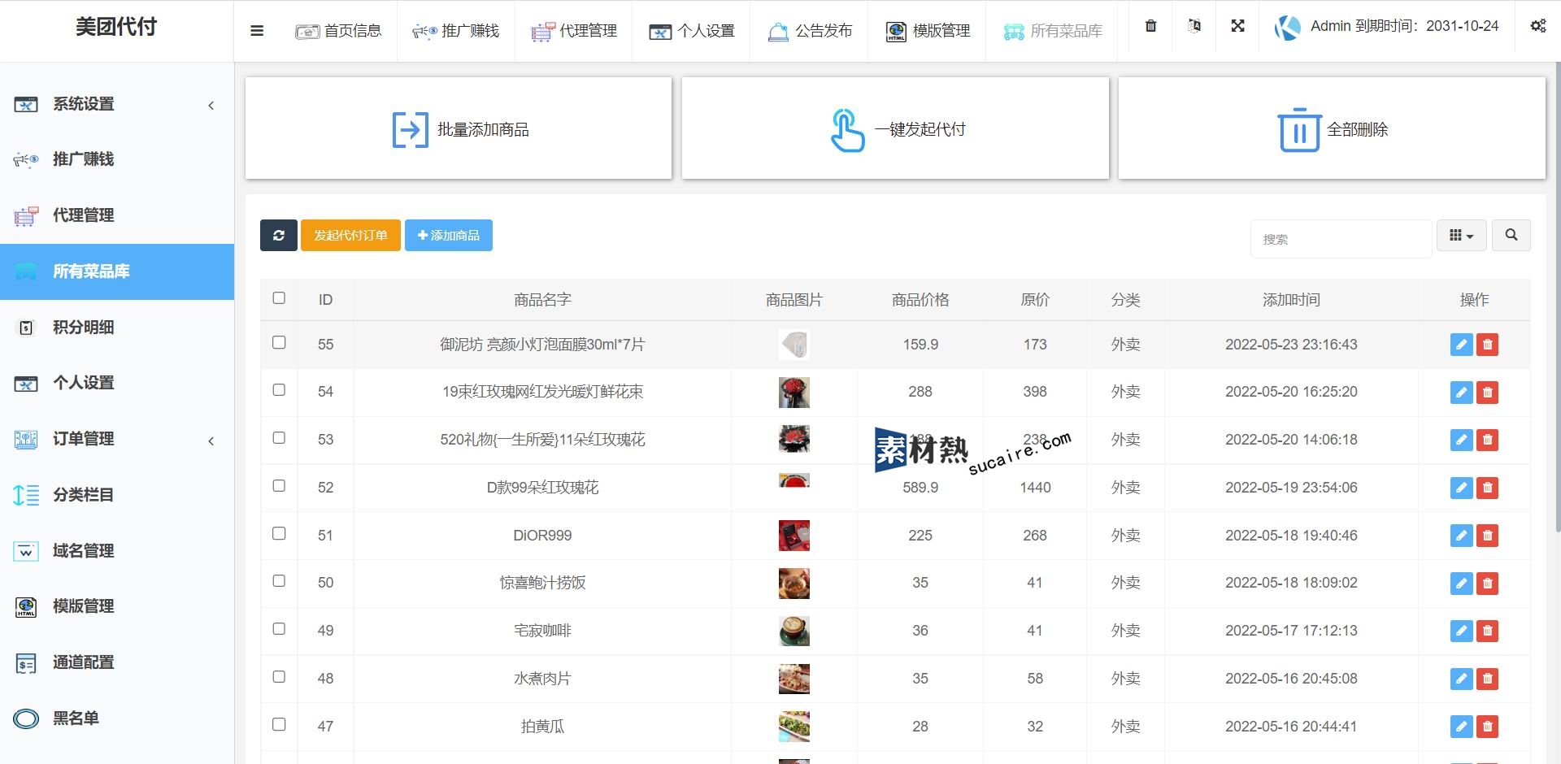Open 推广赚钱 top tab
Screen dimensions: 1561x764
click(456, 31)
